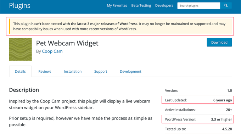This screenshot has height=134, width=241.
Task: Open the Installation tab
Action: point(73,72)
